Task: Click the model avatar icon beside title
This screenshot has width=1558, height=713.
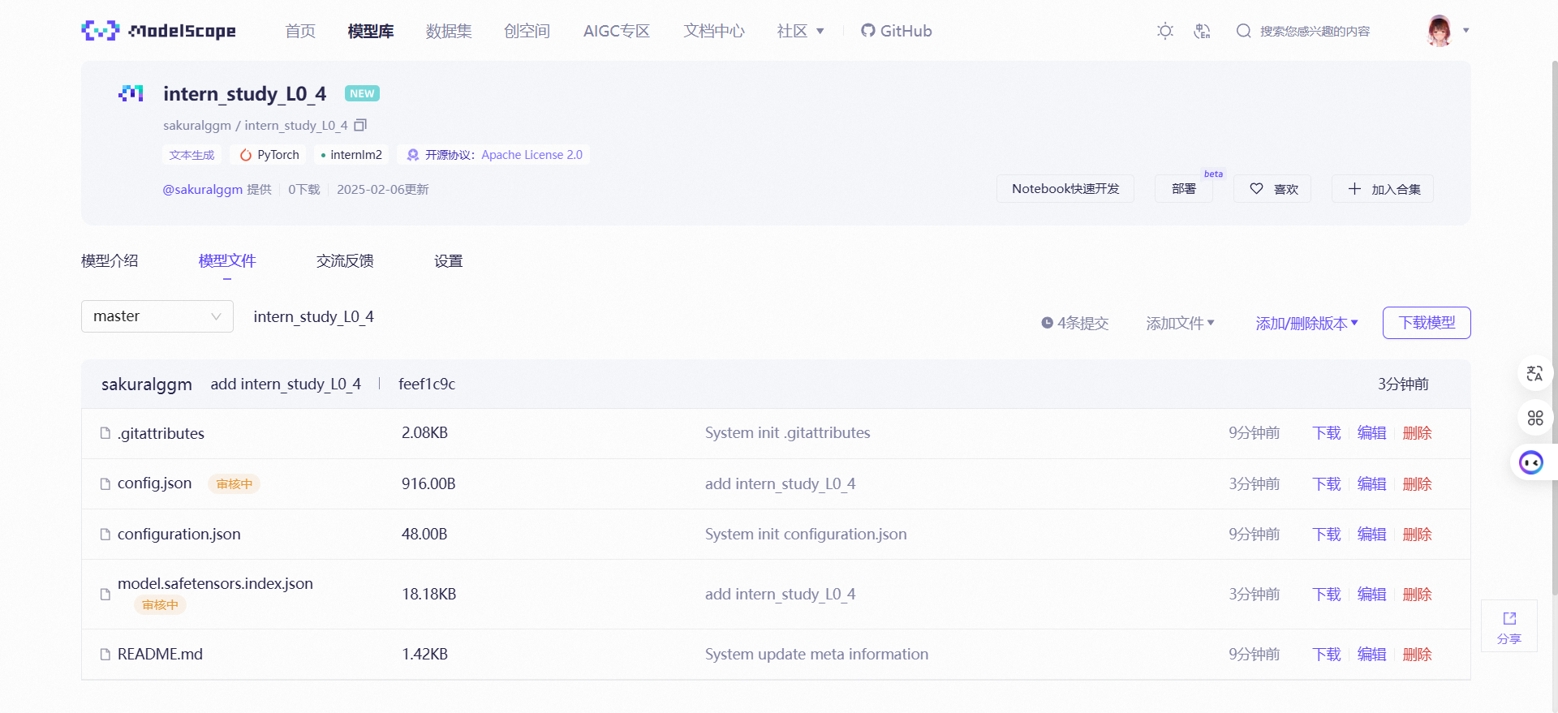Action: (x=131, y=93)
